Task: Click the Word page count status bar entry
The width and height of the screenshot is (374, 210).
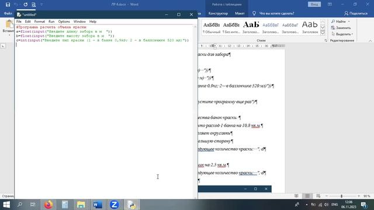Action: 8,196
